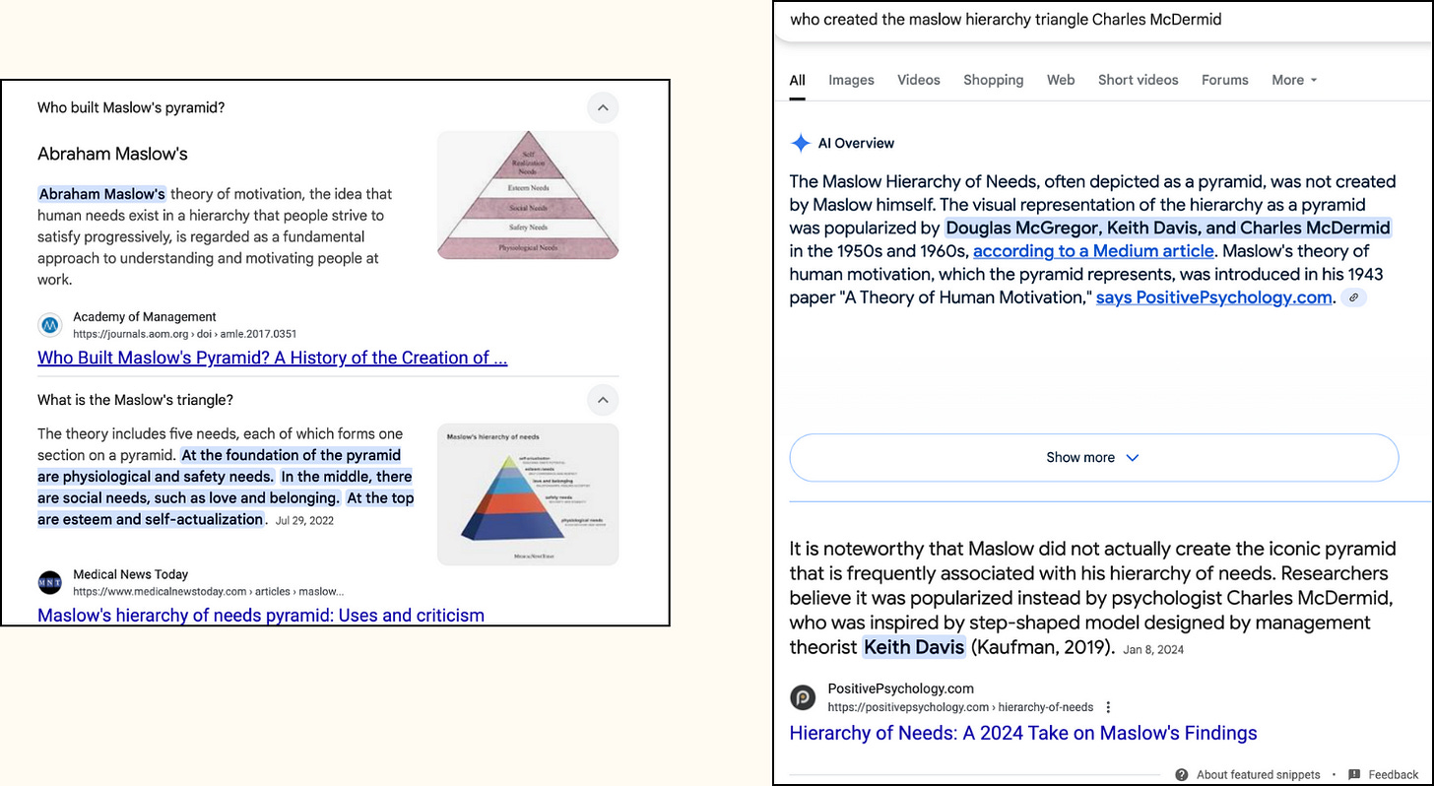This screenshot has height=786, width=1434.
Task: Click the Feedback link
Action: click(1394, 775)
